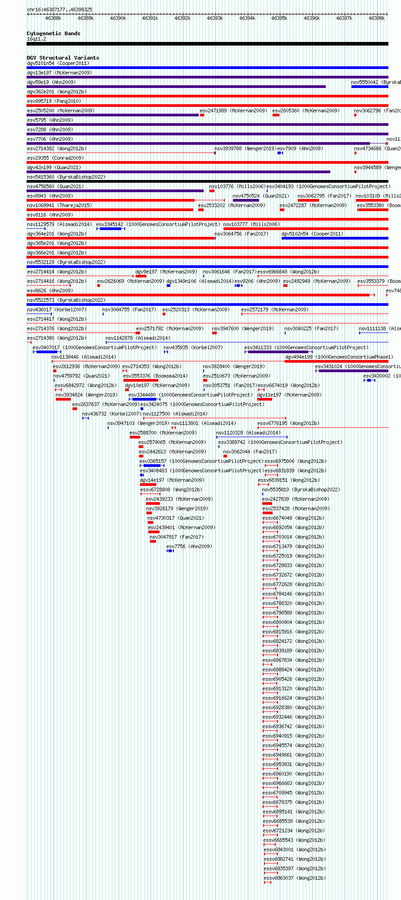Click esv8626 (Ahn2009) label
401x900 pixels.
coord(50,291)
